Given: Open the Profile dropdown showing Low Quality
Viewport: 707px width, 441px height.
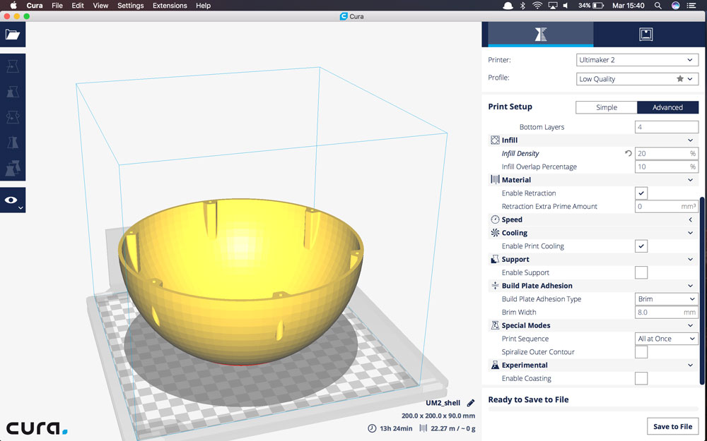Looking at the screenshot, I should point(637,79).
